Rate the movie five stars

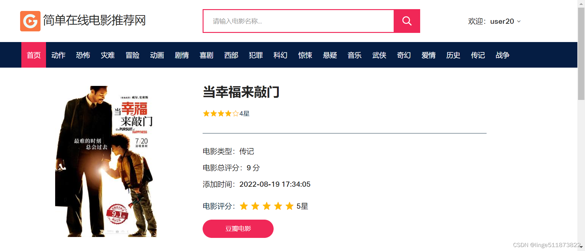pos(289,206)
